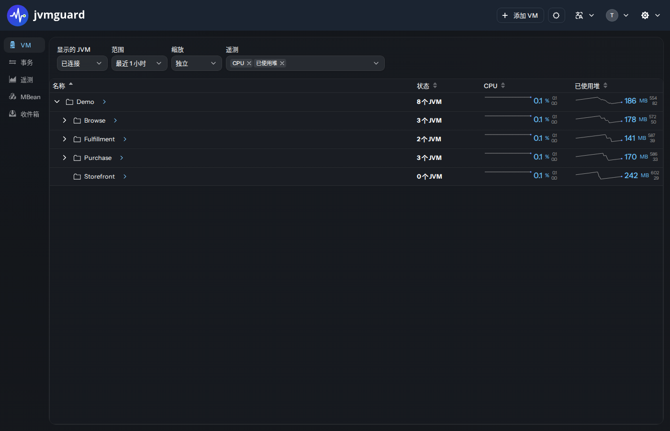Toggle the theme brightness icon button
Image resolution: width=670 pixels, height=431 pixels.
point(556,15)
